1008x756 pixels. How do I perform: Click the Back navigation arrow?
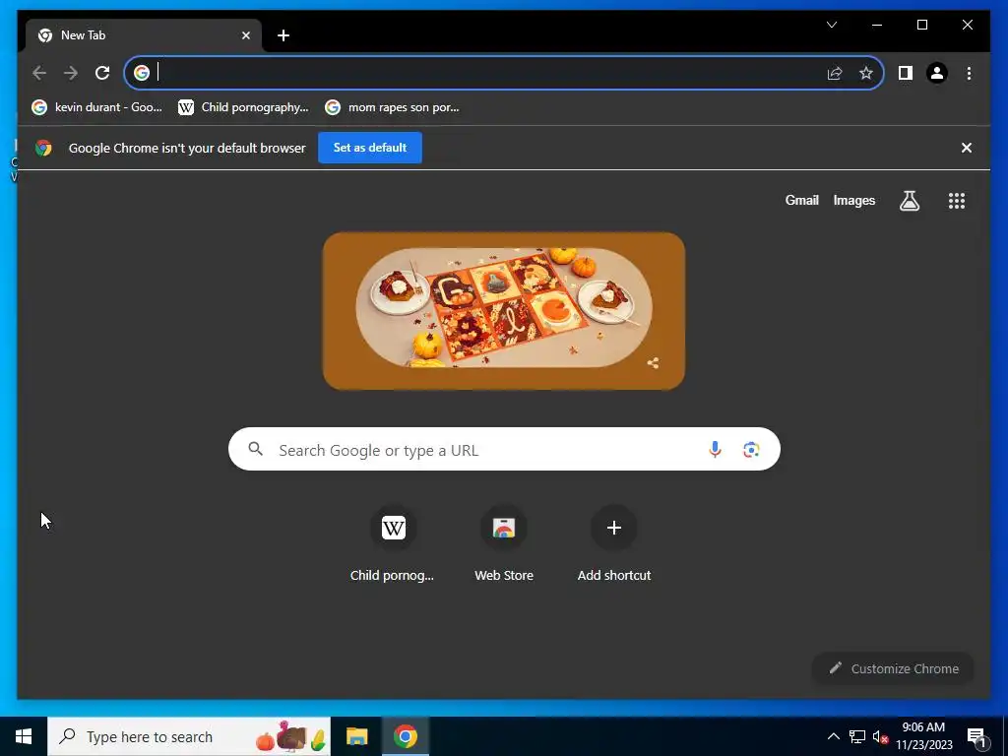tap(39, 73)
